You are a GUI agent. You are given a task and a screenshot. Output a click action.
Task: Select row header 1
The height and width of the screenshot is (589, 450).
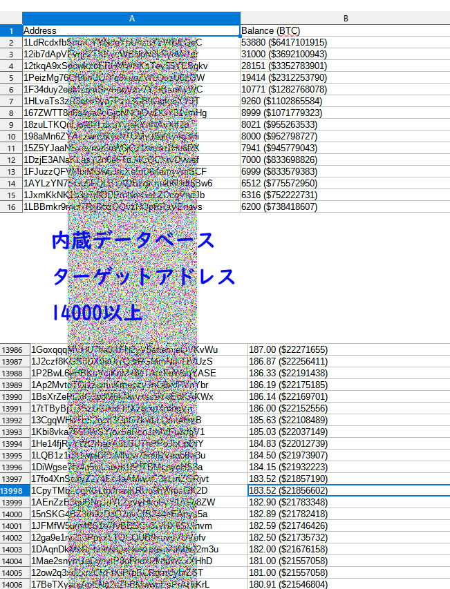[11, 30]
